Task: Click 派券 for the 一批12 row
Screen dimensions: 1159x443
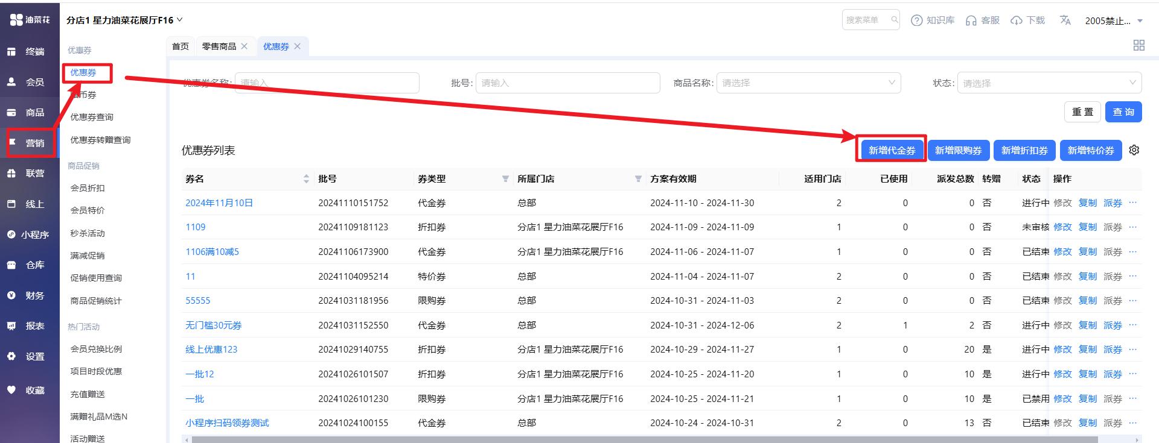Action: 1113,374
